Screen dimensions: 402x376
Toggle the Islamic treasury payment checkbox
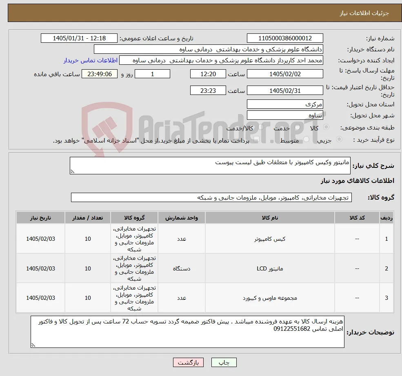(x=256, y=139)
